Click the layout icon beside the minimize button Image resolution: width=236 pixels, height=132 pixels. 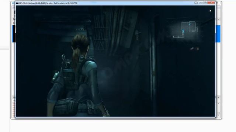(x=196, y=3)
